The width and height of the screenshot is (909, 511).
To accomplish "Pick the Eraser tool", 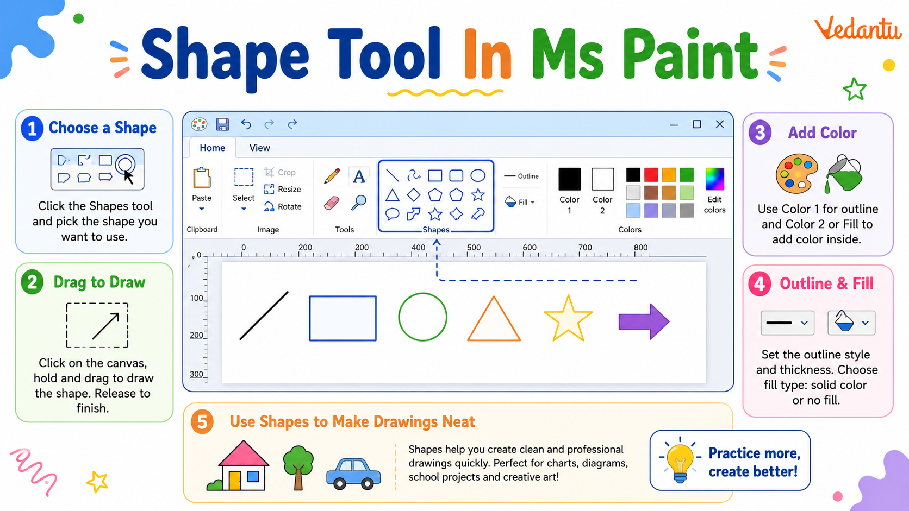I will pos(332,203).
